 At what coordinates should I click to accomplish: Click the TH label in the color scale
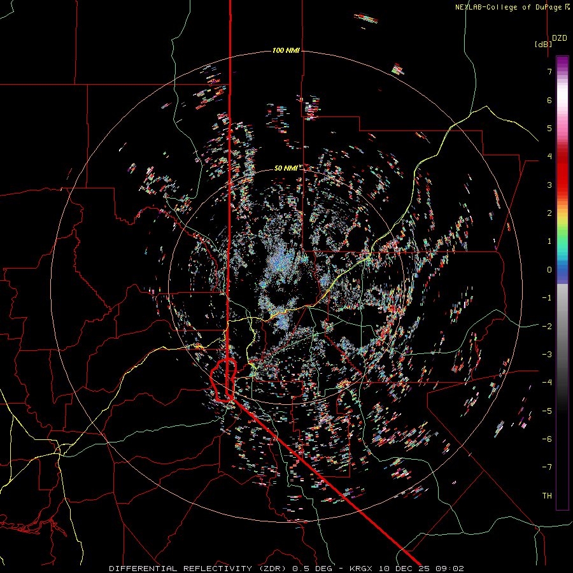(547, 495)
